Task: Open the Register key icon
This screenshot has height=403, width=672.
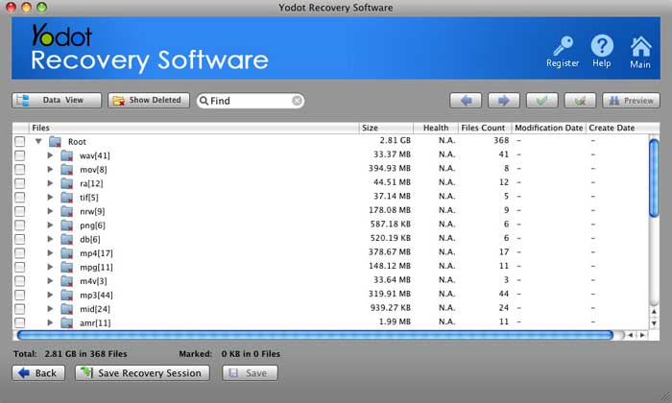Action: [x=563, y=46]
